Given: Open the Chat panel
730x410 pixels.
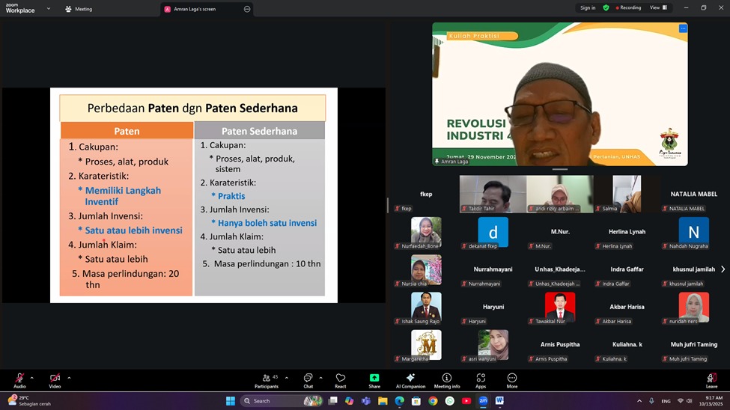Looking at the screenshot, I should [308, 380].
